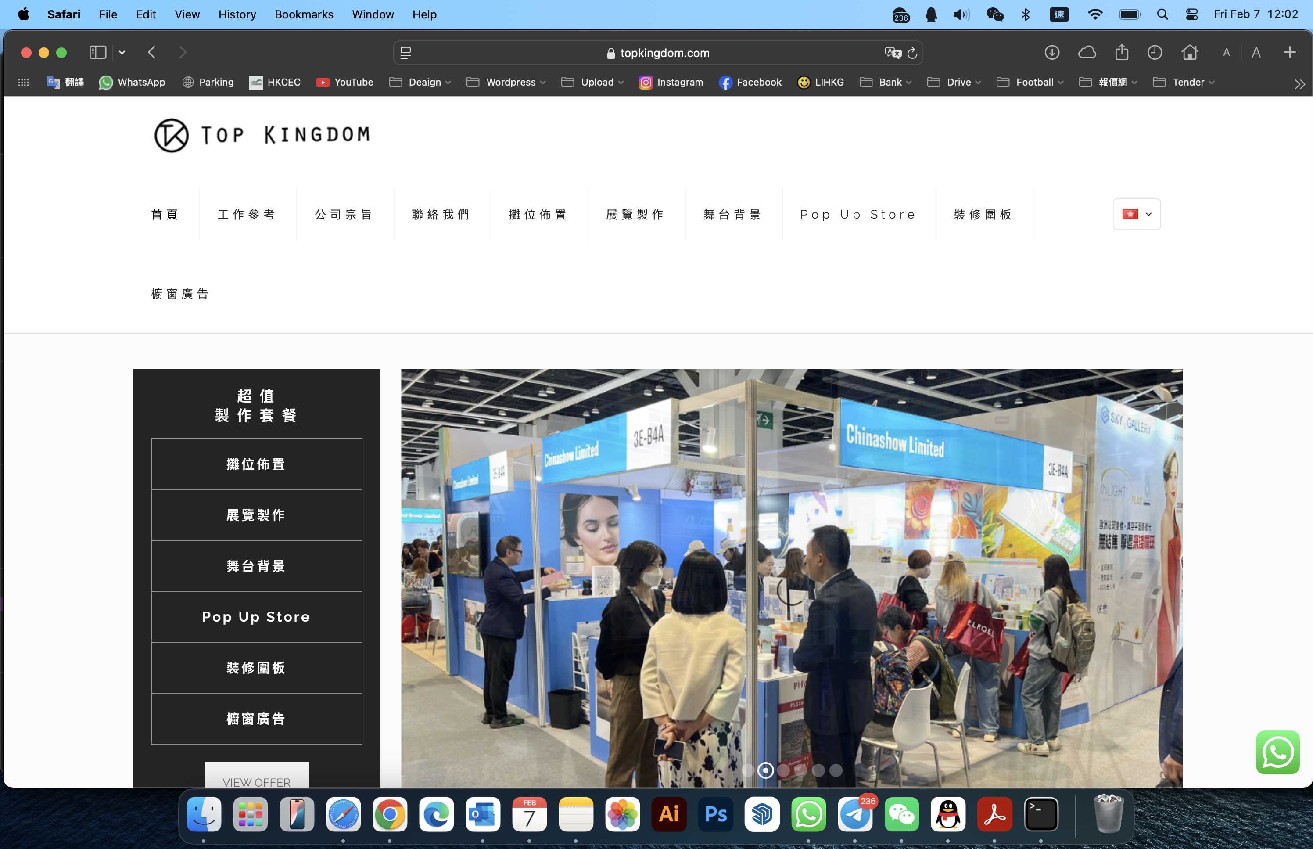
Task: Open the History clock icon
Action: 1155,52
